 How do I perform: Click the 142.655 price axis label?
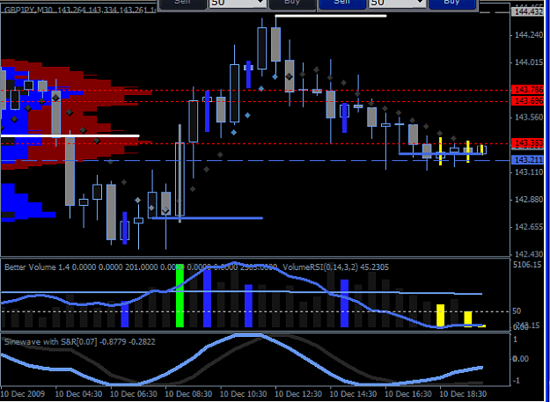529,227
